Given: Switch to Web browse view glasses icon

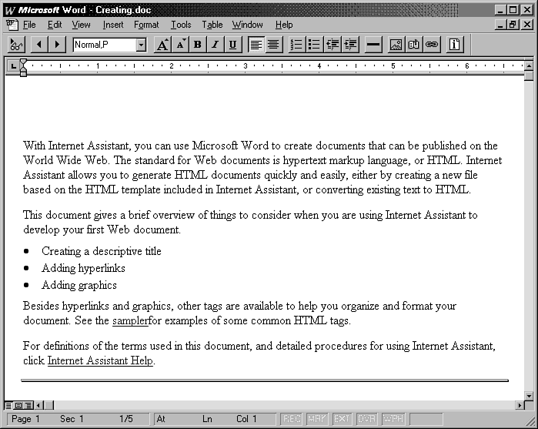Looking at the screenshot, I should 16,45.
